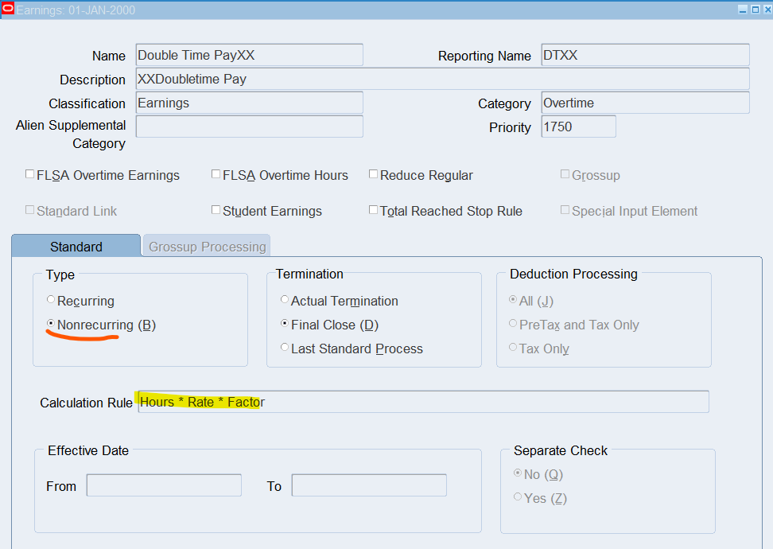Click the Name field
The image size is (773, 549).
pos(249,55)
